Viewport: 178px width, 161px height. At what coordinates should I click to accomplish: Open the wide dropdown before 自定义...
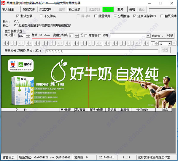pyautogui.click(x=148, y=36)
